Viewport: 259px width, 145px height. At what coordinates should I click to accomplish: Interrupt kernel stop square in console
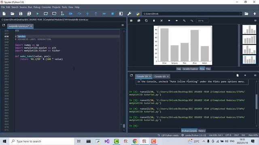coord(245,75)
